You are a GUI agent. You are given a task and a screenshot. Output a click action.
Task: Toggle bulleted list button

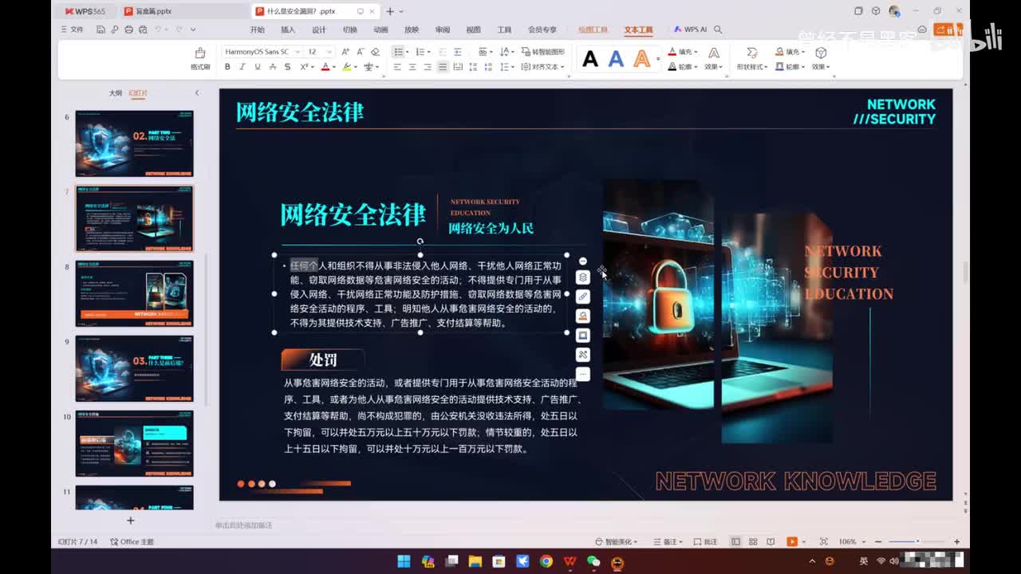(398, 52)
